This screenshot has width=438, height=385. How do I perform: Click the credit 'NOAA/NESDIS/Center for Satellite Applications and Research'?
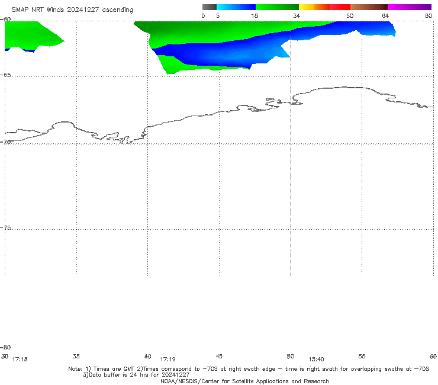pyautogui.click(x=244, y=381)
